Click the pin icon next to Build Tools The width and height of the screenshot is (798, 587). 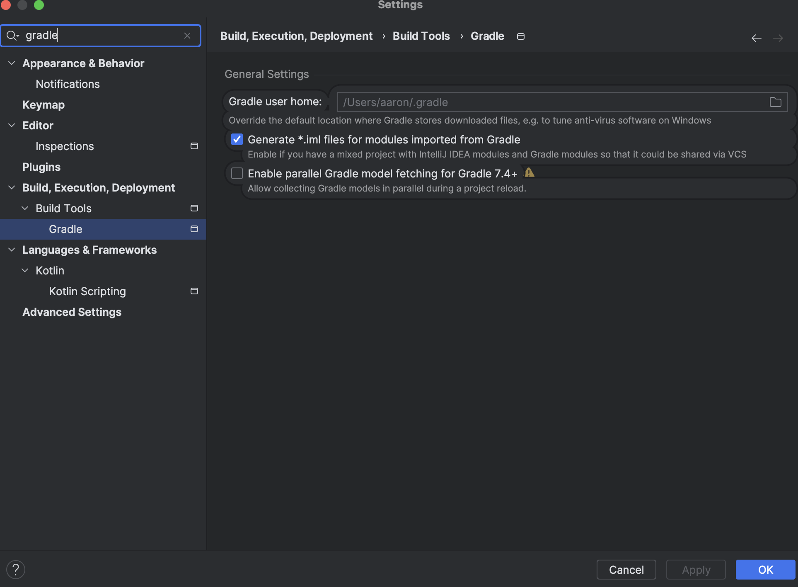point(194,208)
